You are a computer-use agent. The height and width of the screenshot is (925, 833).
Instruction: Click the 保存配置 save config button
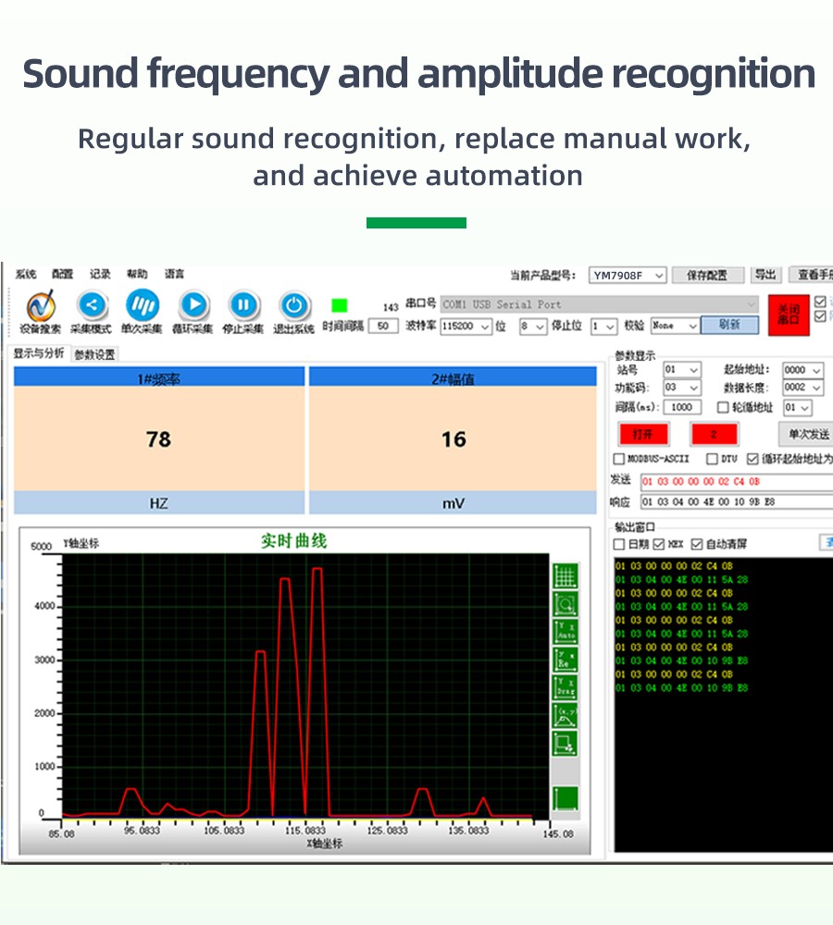[x=707, y=276]
